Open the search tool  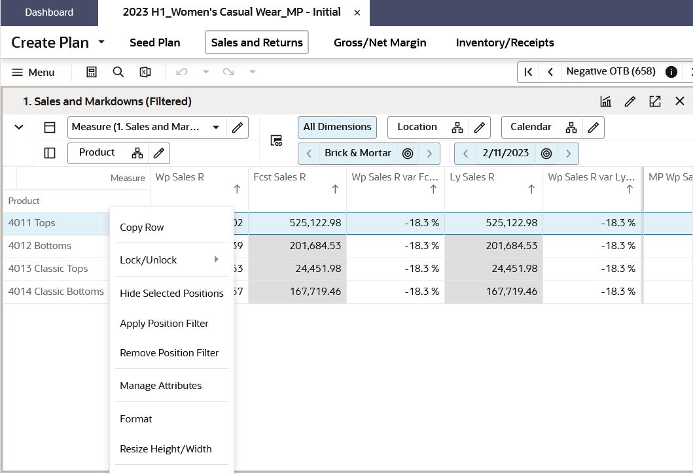pyautogui.click(x=118, y=72)
